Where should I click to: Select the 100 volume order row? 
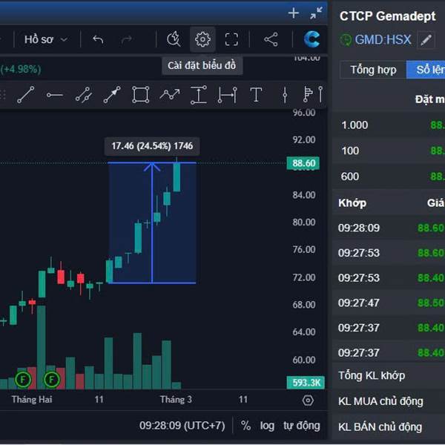click(389, 151)
